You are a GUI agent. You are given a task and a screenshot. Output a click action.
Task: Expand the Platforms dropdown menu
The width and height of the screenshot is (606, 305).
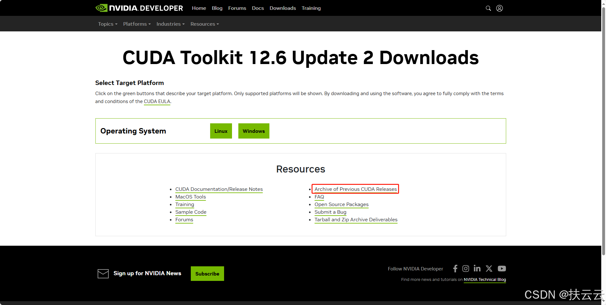pyautogui.click(x=137, y=24)
